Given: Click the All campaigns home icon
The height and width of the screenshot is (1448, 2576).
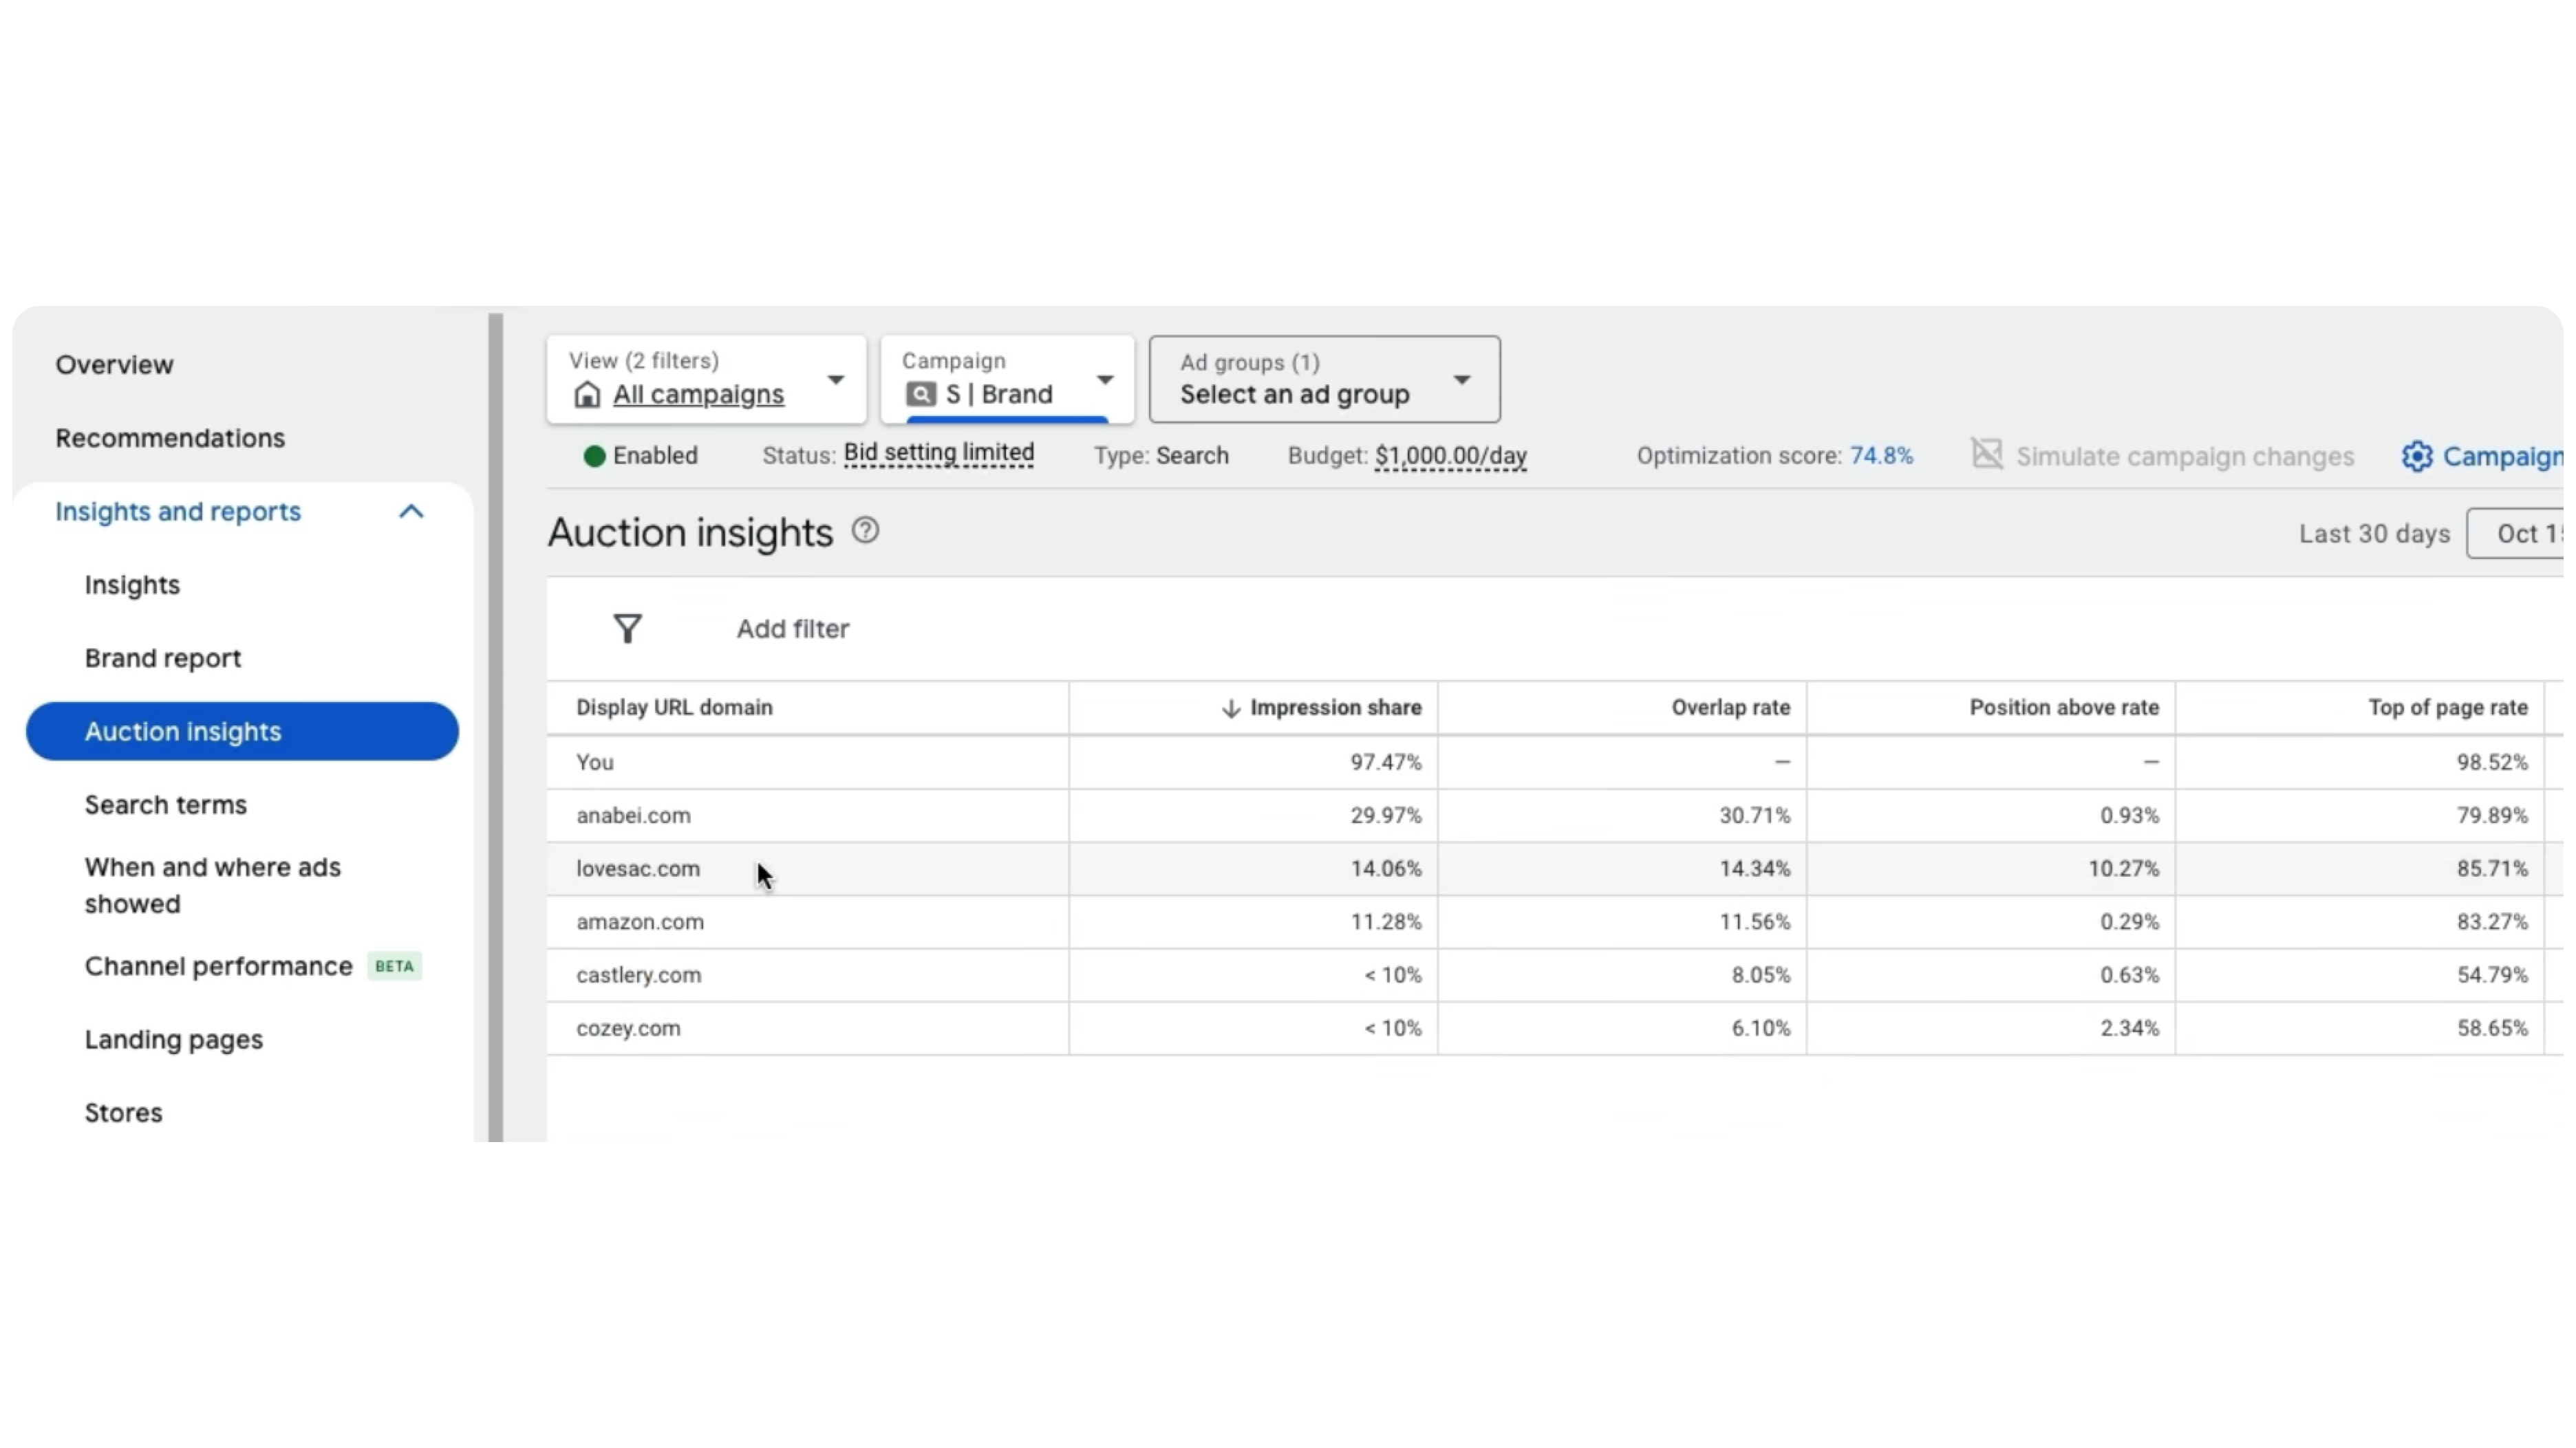Looking at the screenshot, I should (587, 395).
